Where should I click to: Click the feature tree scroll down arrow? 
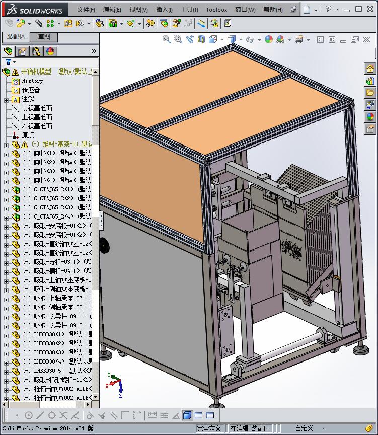(x=96, y=397)
